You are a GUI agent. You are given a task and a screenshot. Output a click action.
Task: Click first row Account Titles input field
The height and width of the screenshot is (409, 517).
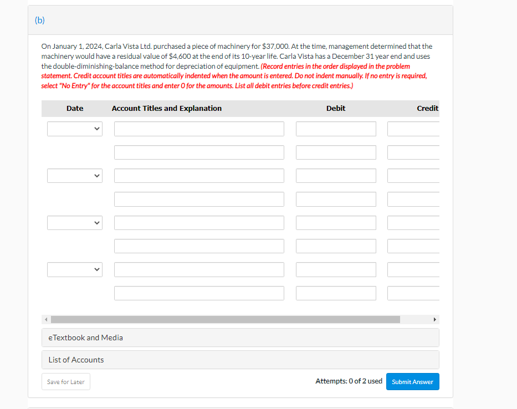point(199,129)
